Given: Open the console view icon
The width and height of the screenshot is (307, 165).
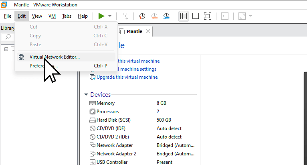Looking at the screenshot, I should 225,16.
